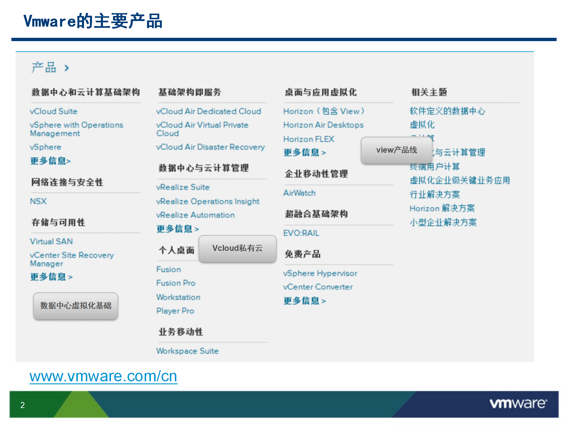Open the Horizon Air Desktops link
The height and width of the screenshot is (426, 568).
323,125
